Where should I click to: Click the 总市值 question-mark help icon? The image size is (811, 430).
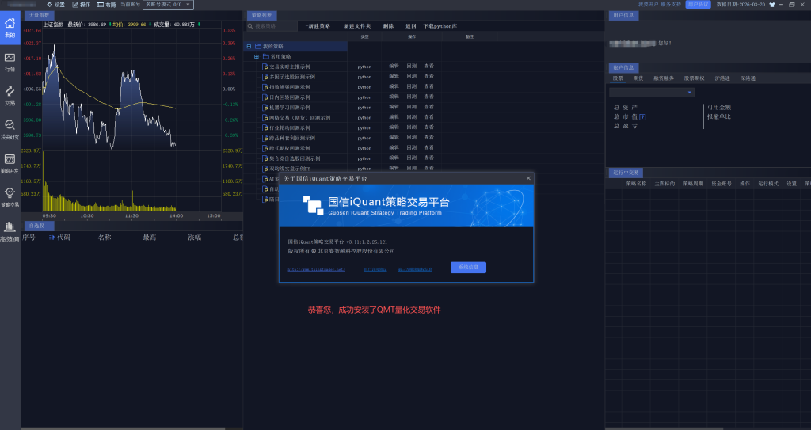(x=642, y=117)
